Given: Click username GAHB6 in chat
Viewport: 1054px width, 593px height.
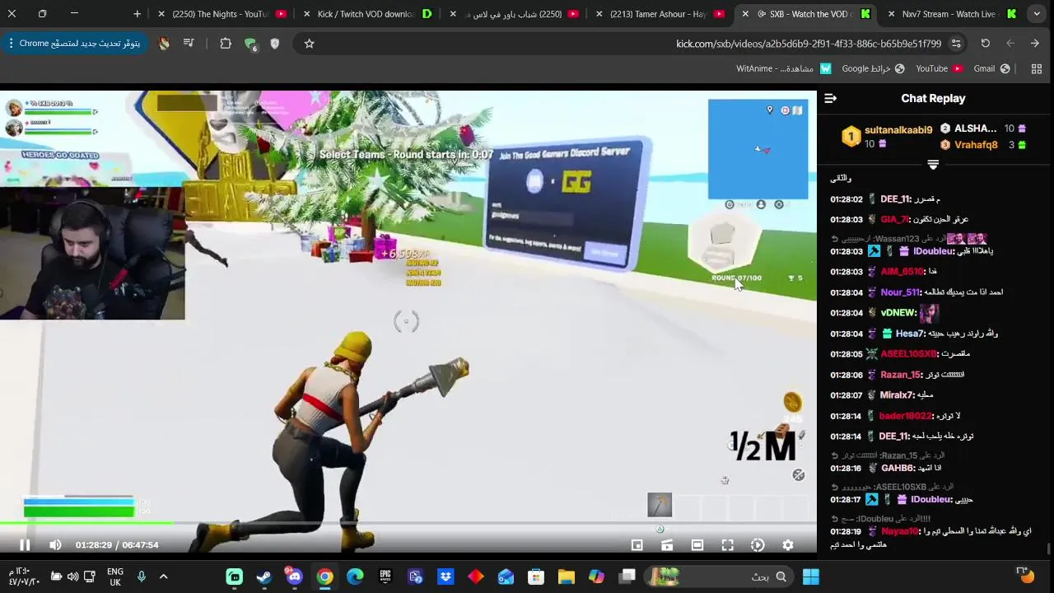Looking at the screenshot, I should pyautogui.click(x=898, y=469).
